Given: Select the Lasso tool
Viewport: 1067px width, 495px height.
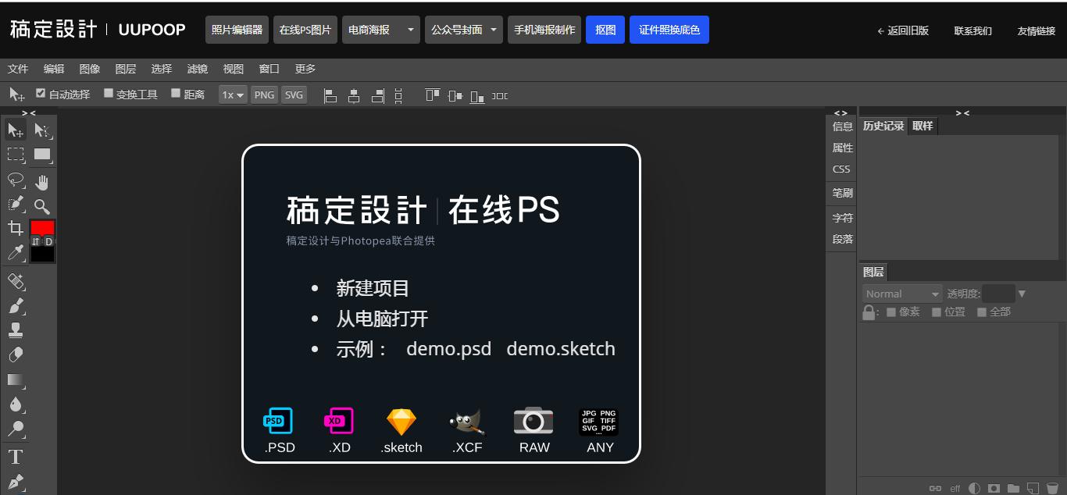Looking at the screenshot, I should click(x=15, y=180).
